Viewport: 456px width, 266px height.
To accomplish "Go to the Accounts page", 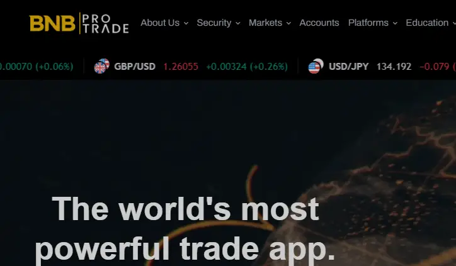I will point(319,23).
